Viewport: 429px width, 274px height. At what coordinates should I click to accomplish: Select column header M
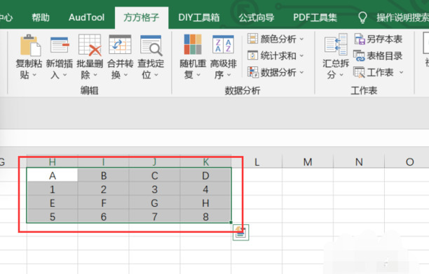pyautogui.click(x=308, y=162)
